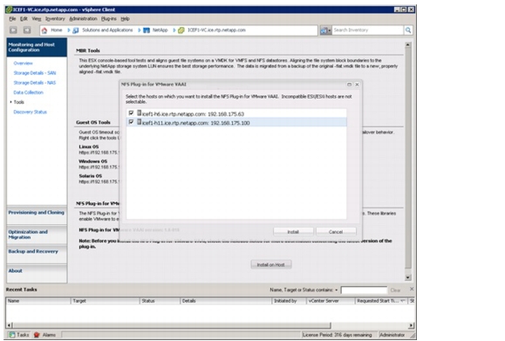Click the Solutions and Applications icon
This screenshot has height=341, width=505.
click(x=76, y=31)
